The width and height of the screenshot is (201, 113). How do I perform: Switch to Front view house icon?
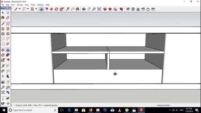(138, 9)
